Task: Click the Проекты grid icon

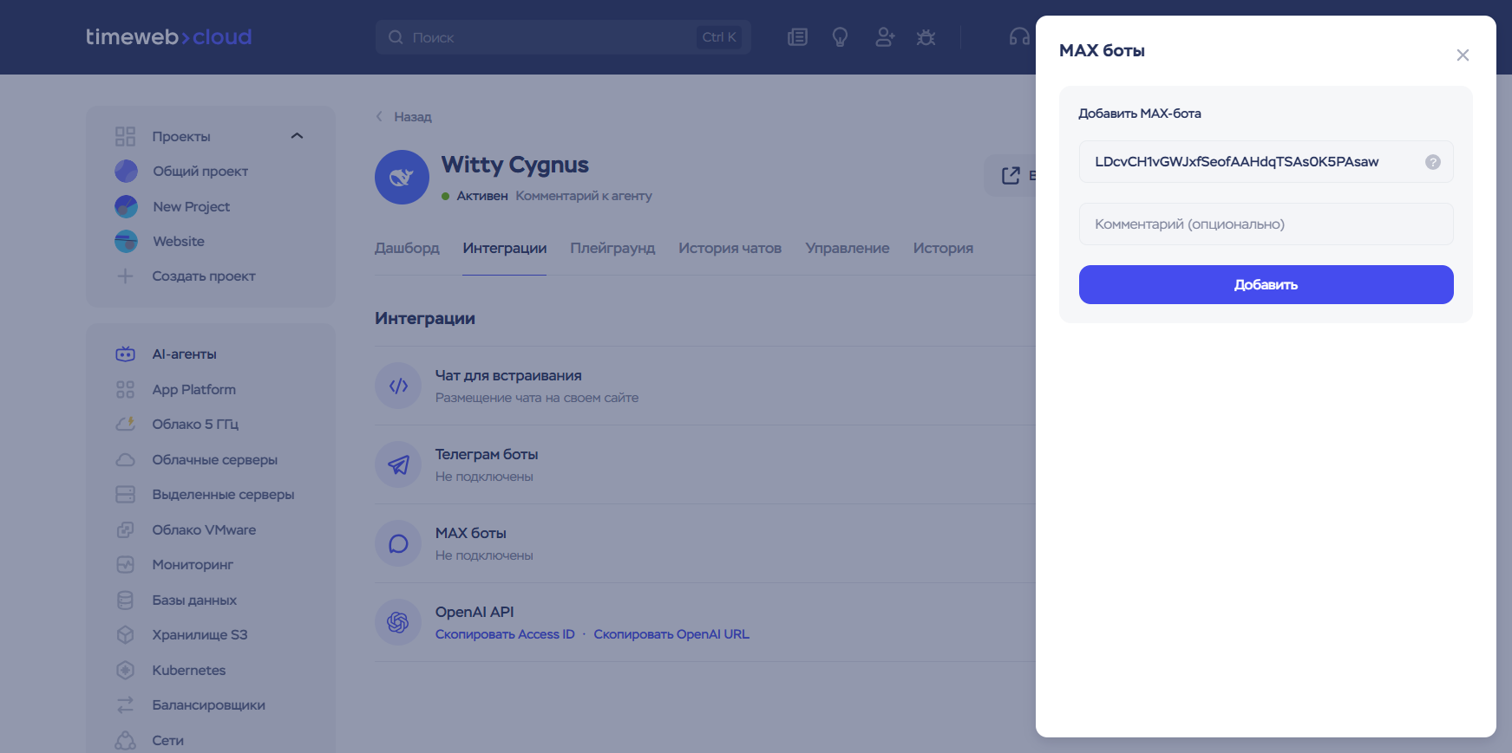Action: [126, 136]
